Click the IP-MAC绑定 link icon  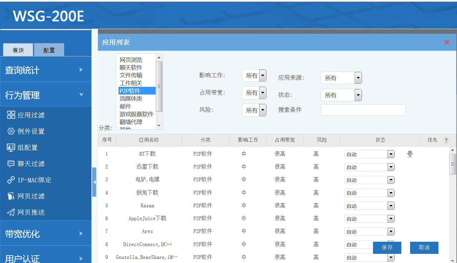tap(11, 180)
